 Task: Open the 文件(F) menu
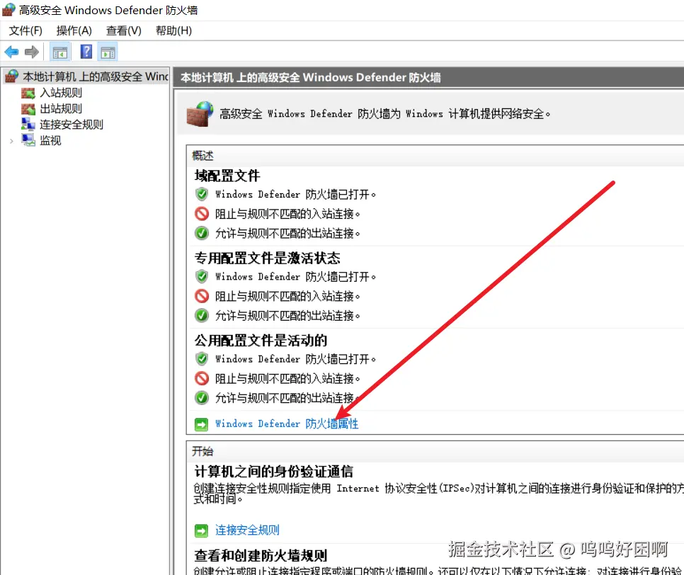(x=25, y=30)
